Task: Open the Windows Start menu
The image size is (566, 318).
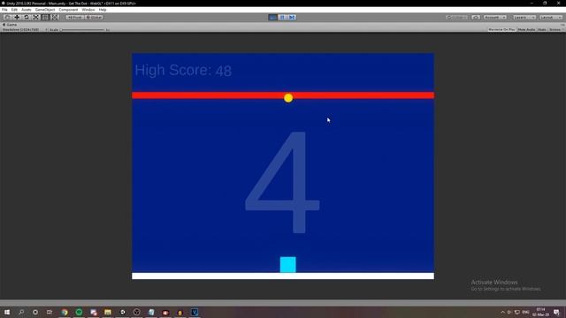Action: pyautogui.click(x=7, y=312)
